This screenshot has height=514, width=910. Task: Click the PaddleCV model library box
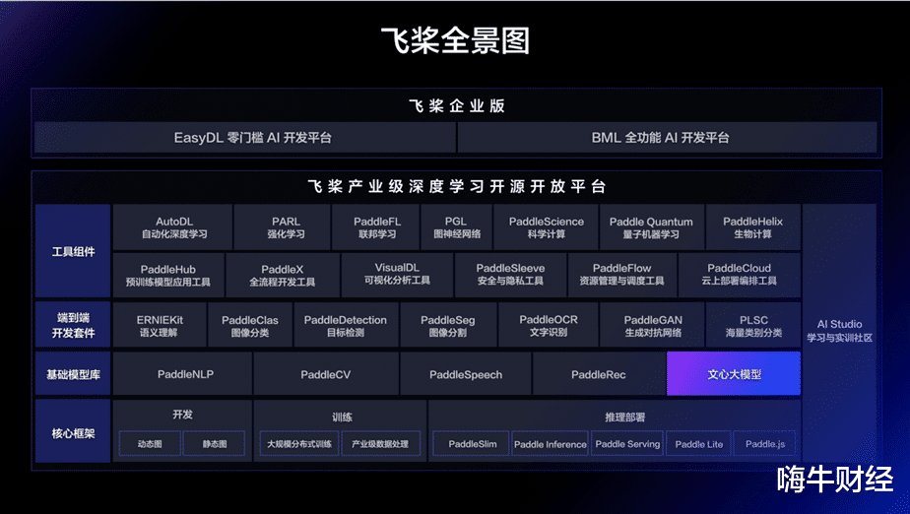pos(326,373)
